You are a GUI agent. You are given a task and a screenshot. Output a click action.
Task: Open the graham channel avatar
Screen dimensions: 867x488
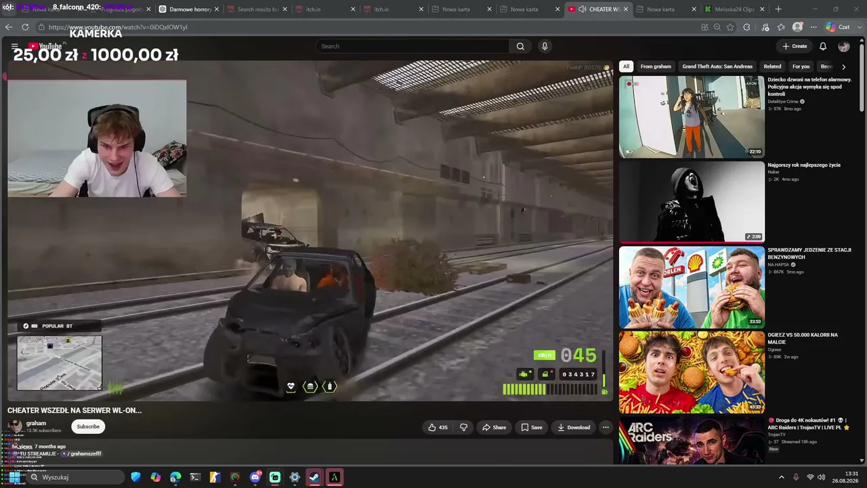click(x=14, y=426)
